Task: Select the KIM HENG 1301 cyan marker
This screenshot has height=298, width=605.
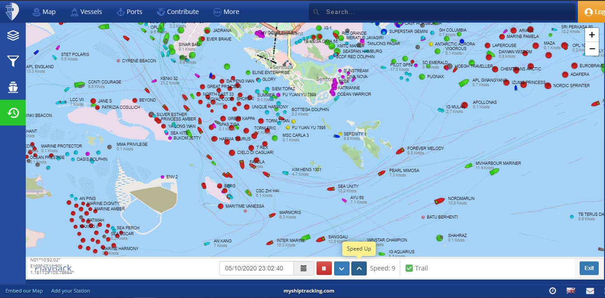Action: 285,172
